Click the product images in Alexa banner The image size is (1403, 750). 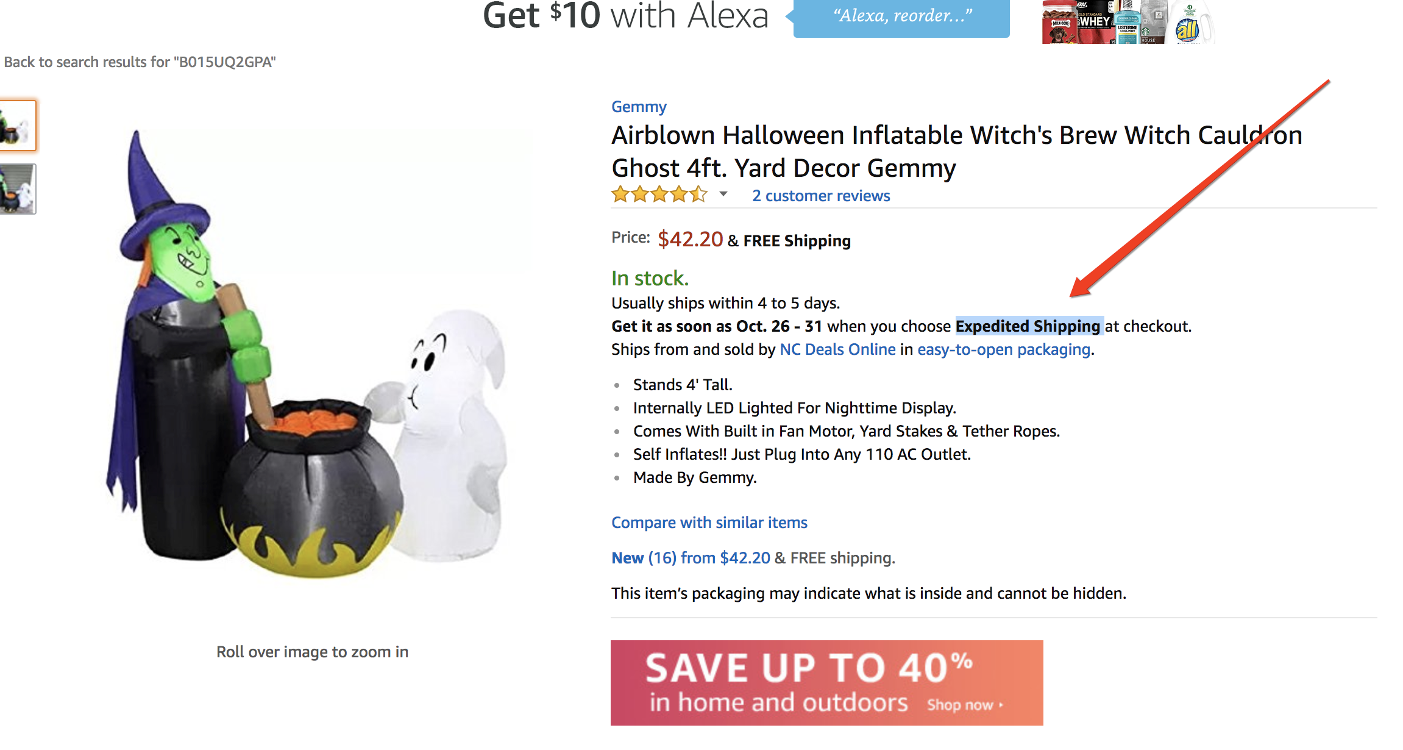1128,22
